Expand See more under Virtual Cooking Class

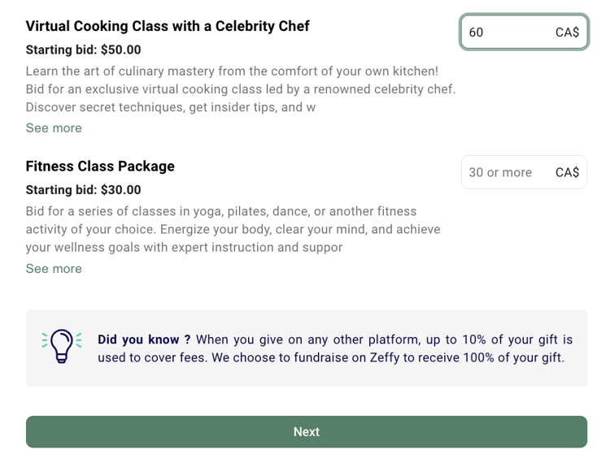click(x=54, y=128)
